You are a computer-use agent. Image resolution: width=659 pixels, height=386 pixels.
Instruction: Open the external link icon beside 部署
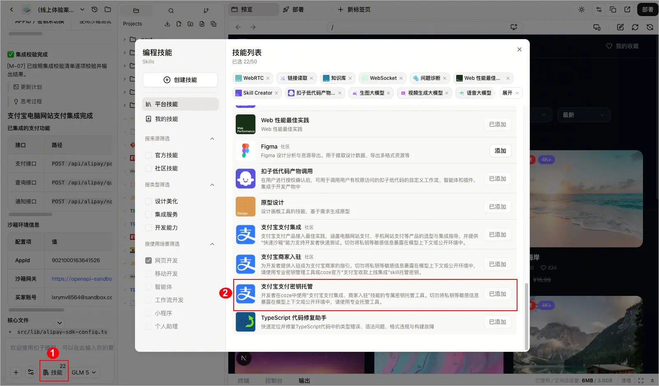pyautogui.click(x=627, y=9)
